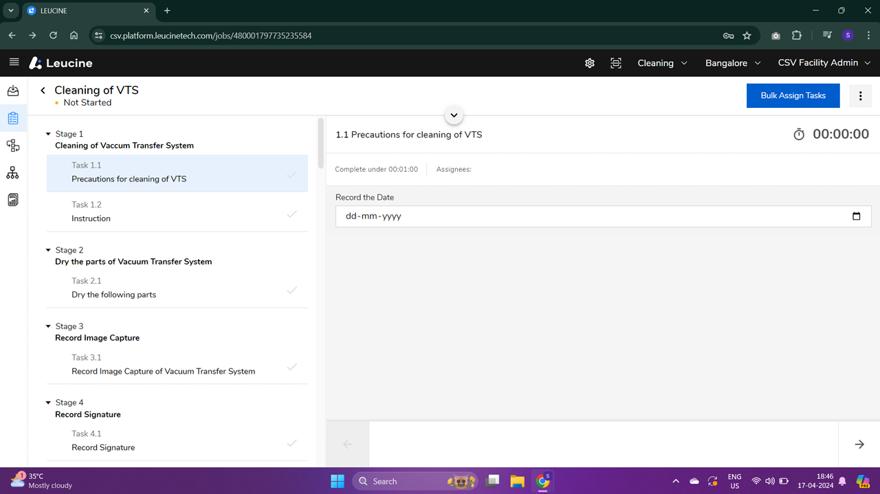This screenshot has width=880, height=494.
Task: Open the Chrome profile avatar
Action: (x=848, y=36)
